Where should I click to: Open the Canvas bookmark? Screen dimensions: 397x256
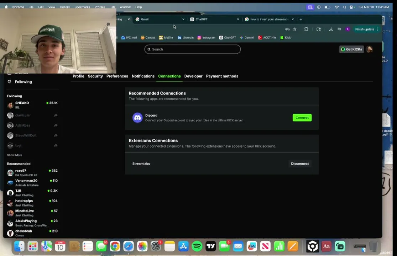pos(148,38)
